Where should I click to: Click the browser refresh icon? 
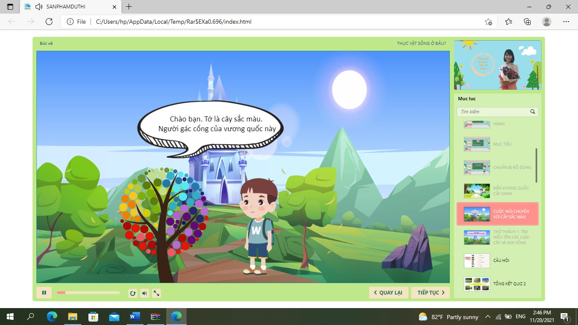(49, 22)
